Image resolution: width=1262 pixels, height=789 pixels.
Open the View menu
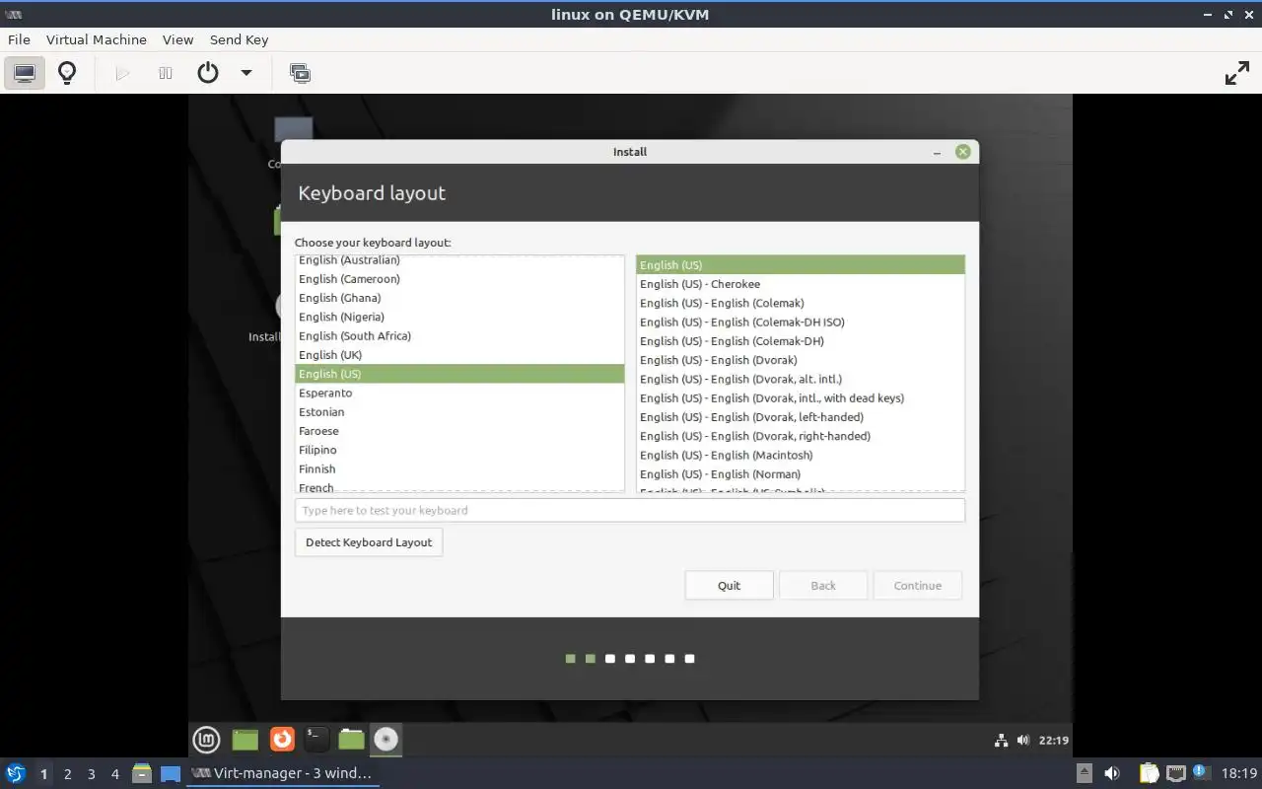tap(177, 39)
